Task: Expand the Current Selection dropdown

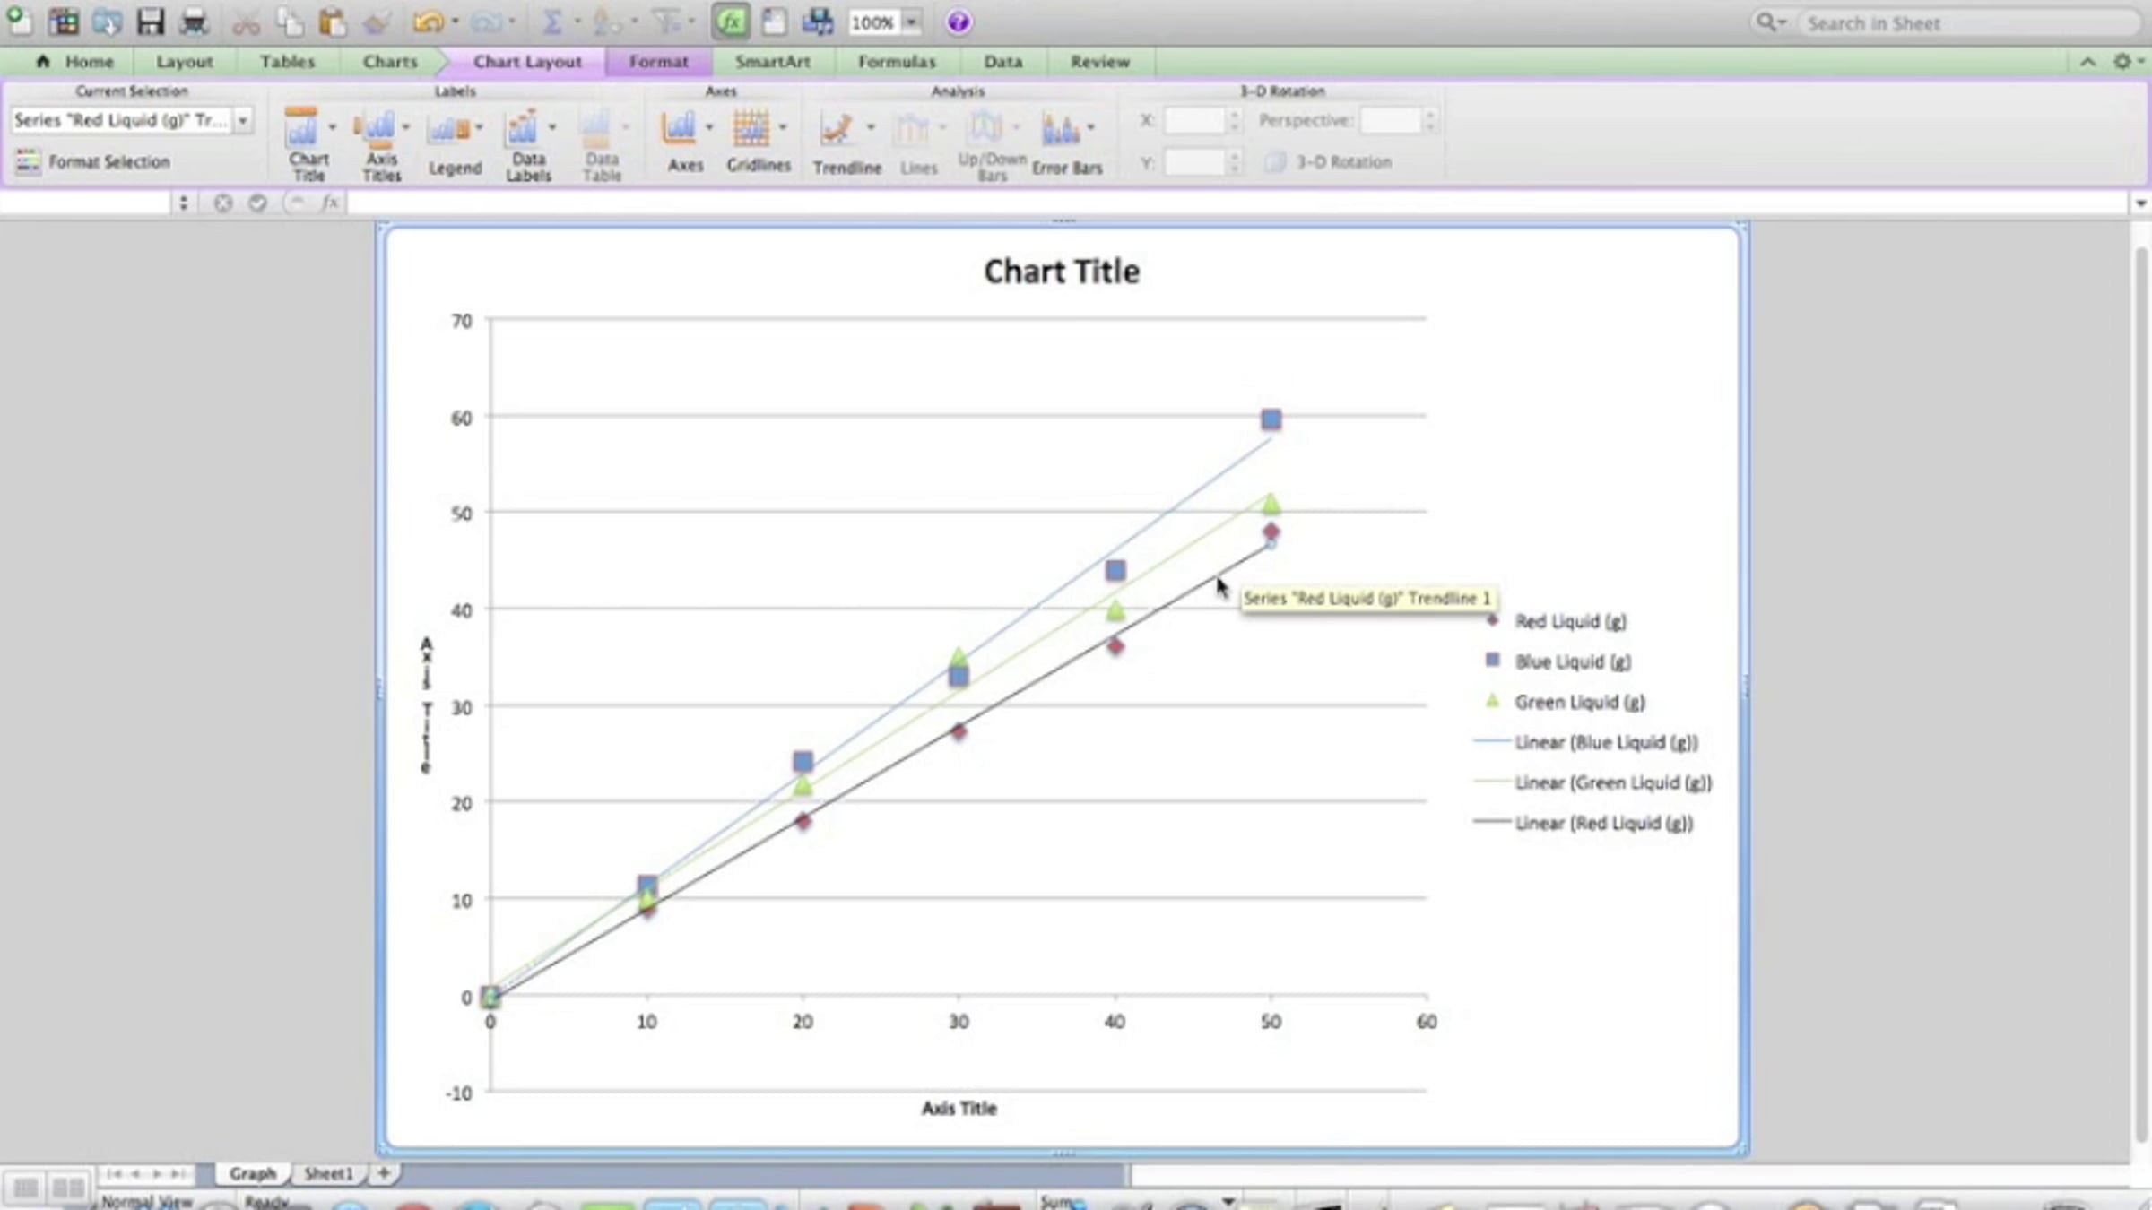Action: (243, 120)
